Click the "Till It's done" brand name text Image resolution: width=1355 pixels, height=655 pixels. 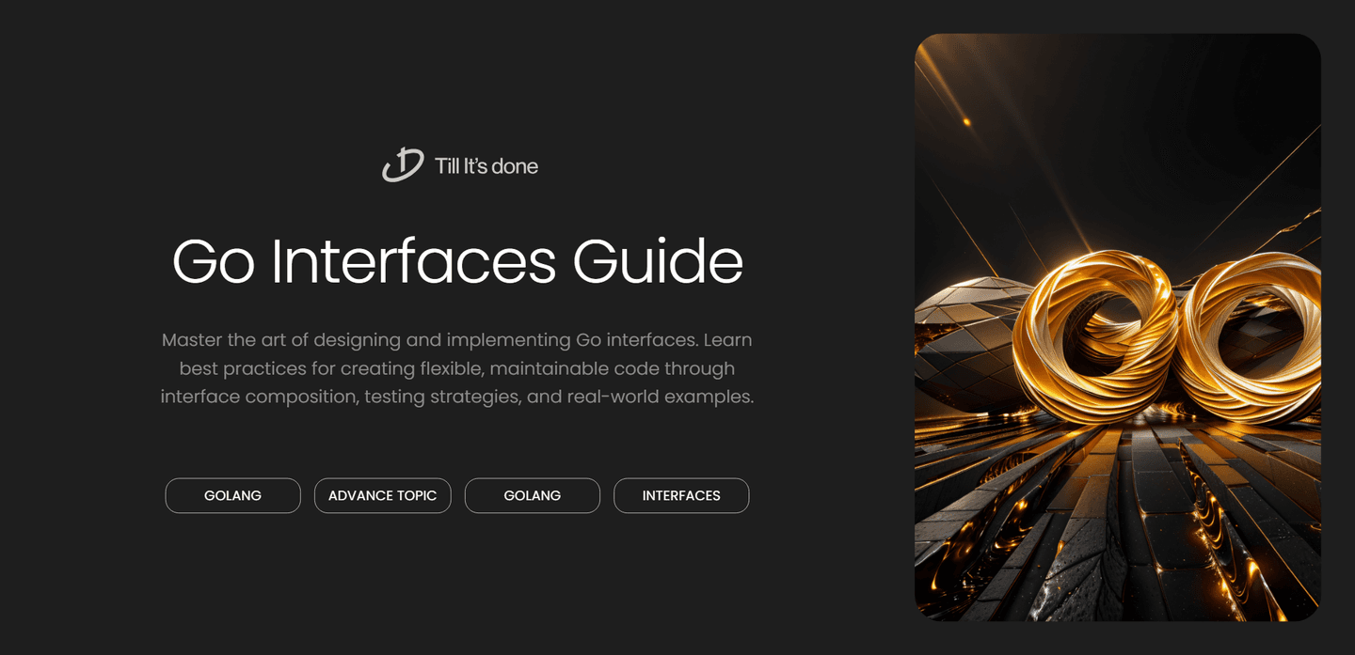tap(486, 166)
